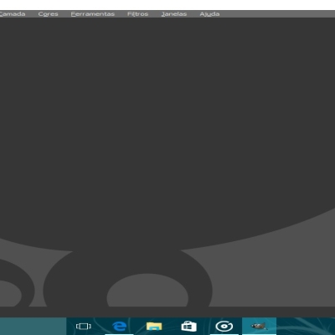The height and width of the screenshot is (335, 335).
Task: Open the disc media app taskbar icon
Action: [x=224, y=326]
